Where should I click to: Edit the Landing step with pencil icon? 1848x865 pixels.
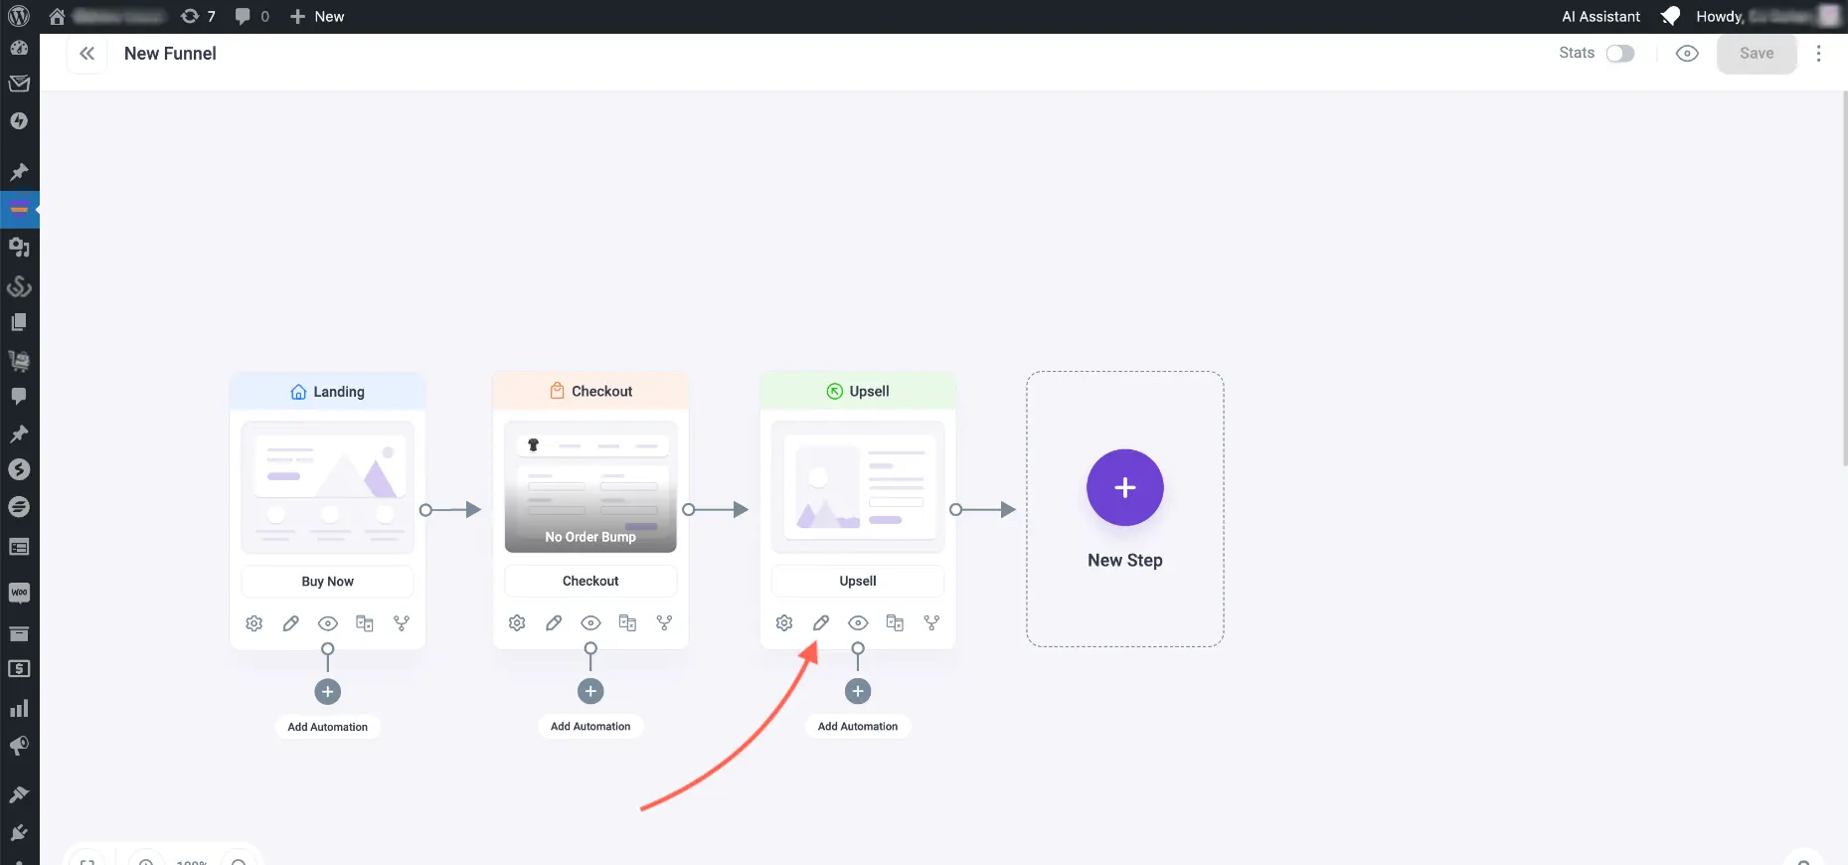291,623
